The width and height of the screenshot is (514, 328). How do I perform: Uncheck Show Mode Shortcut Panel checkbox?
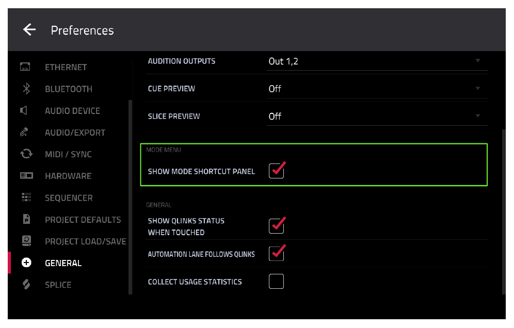pyautogui.click(x=276, y=171)
